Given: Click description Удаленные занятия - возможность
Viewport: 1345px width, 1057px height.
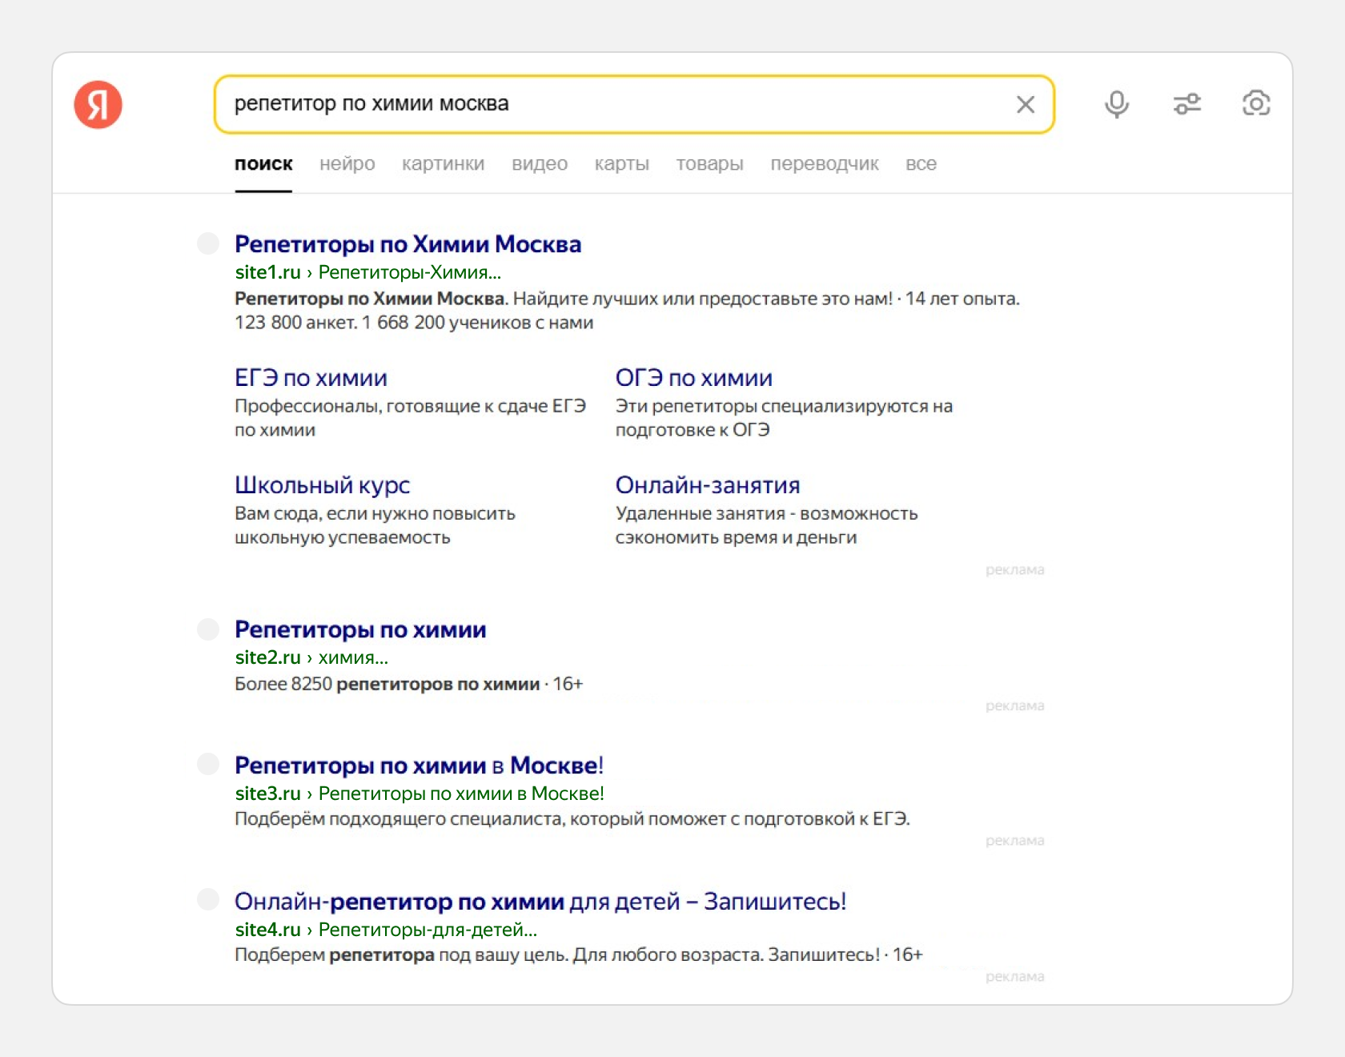Looking at the screenshot, I should coord(766,525).
